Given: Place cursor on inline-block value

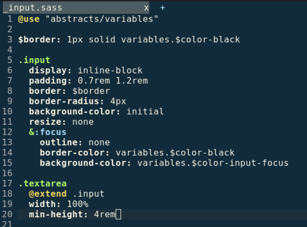Looking at the screenshot, I should click(110, 70).
